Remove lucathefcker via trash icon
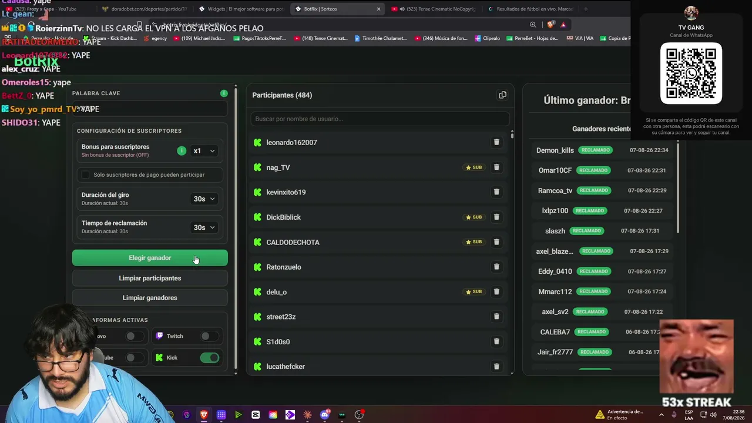Screen dimensions: 752x423 [496, 367]
